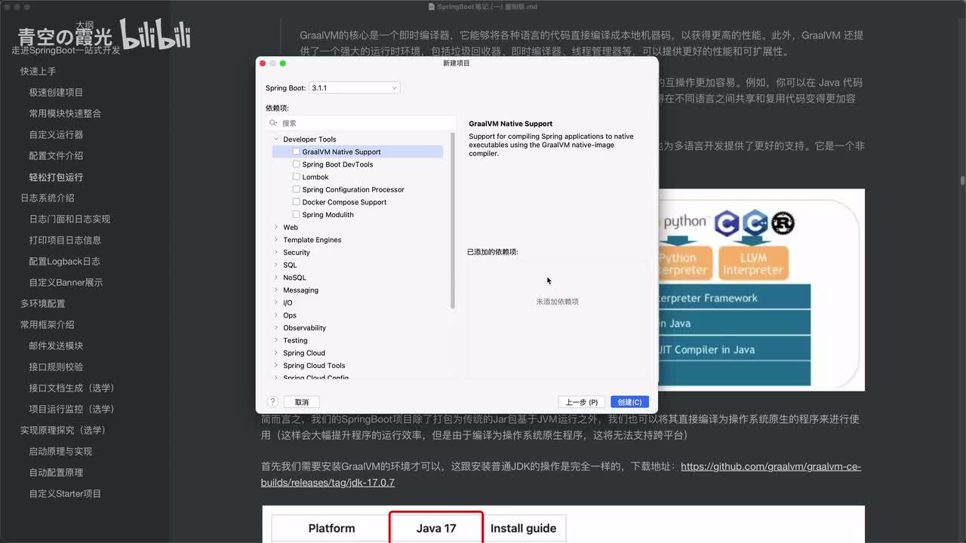Click the GraalVM architecture diagram image

click(761, 290)
